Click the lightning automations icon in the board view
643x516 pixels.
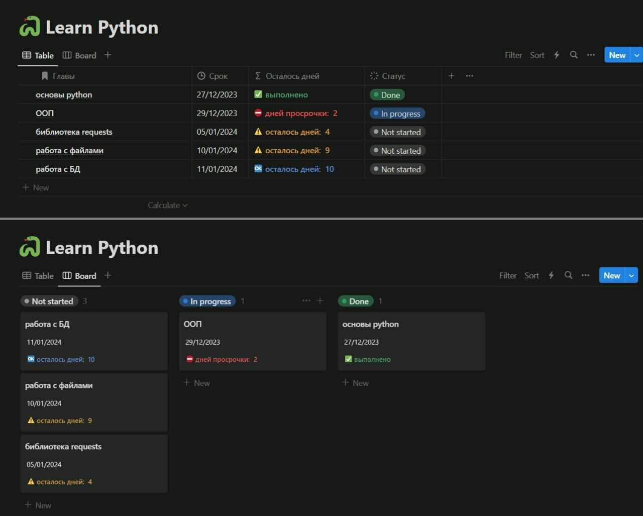tap(551, 275)
